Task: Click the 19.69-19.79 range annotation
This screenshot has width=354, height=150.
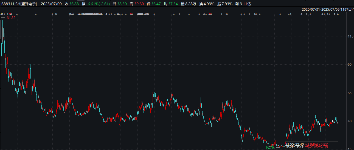Action: 294,147
